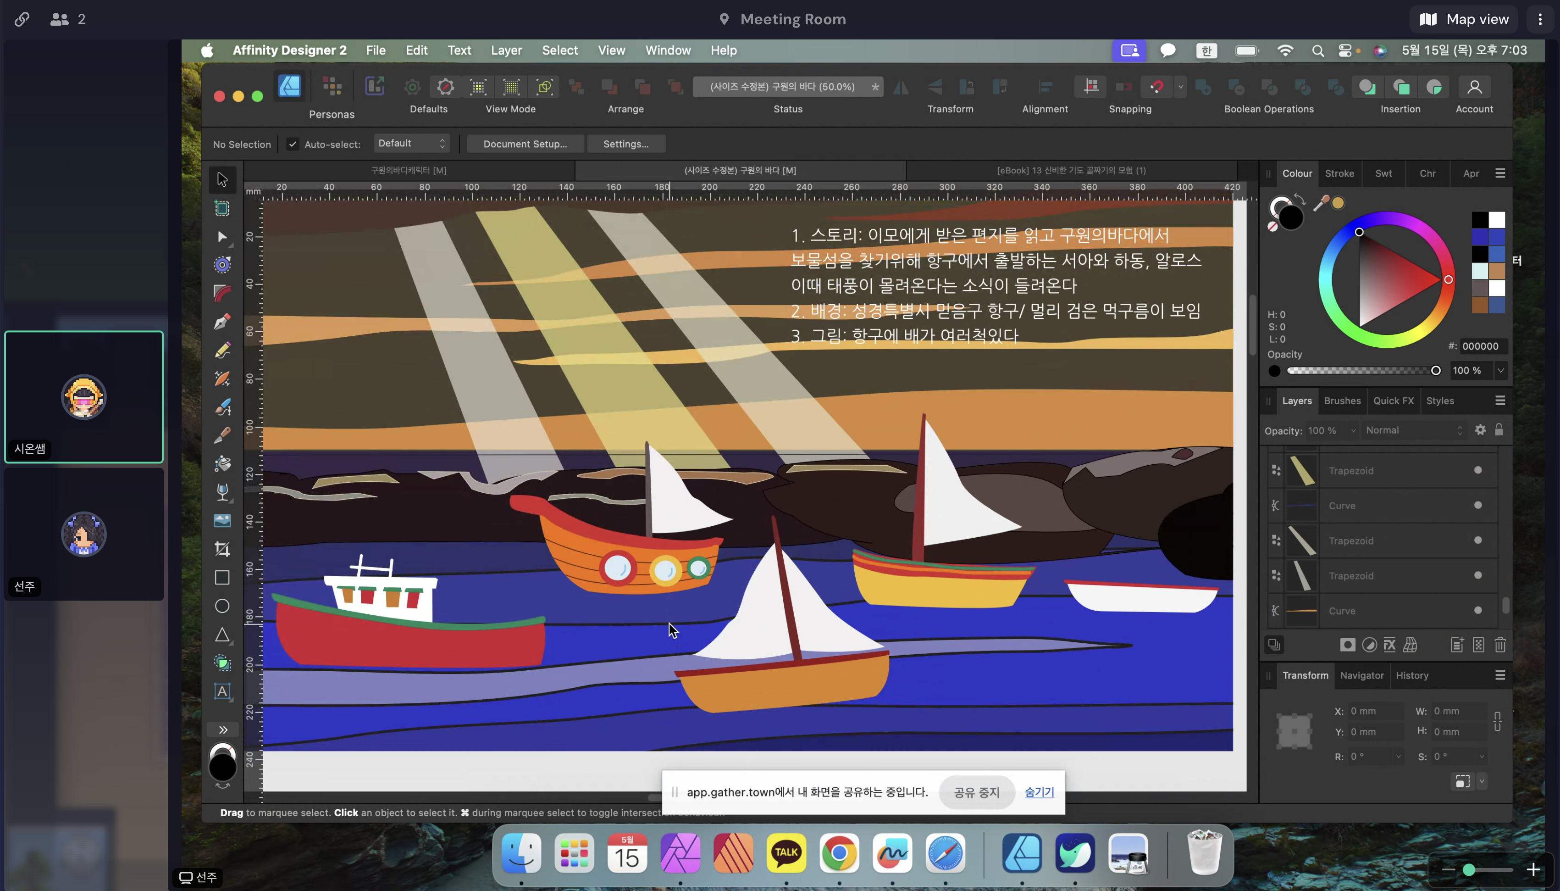Viewport: 1560px width, 891px height.
Task: Toggle Outline view mode
Action: point(544,87)
